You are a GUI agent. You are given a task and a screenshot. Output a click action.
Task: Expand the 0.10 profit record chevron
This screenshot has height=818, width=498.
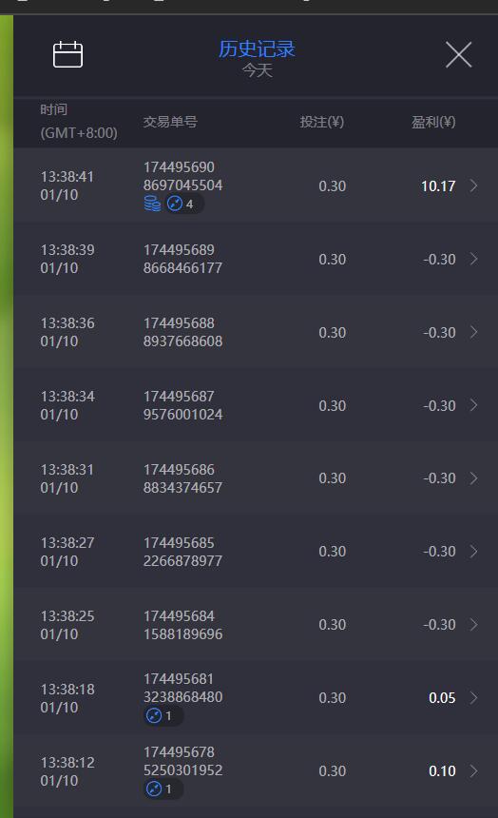(x=473, y=770)
